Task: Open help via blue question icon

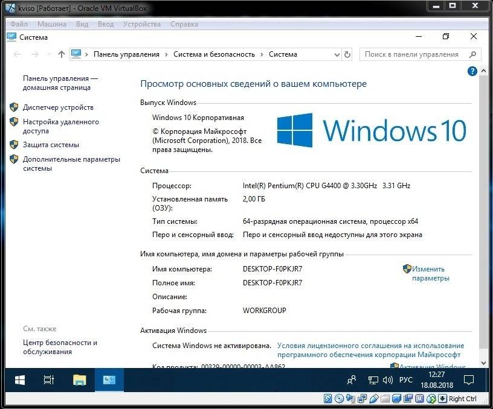Action: [x=472, y=71]
